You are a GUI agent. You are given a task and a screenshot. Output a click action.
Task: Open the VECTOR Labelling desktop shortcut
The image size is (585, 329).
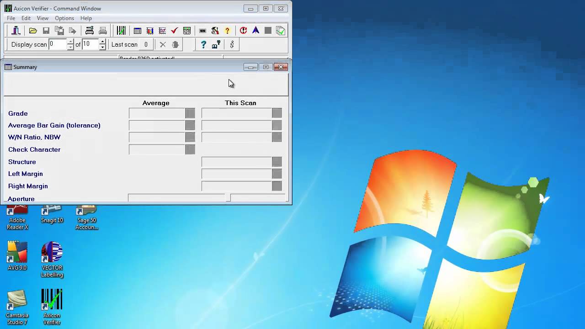52,260
